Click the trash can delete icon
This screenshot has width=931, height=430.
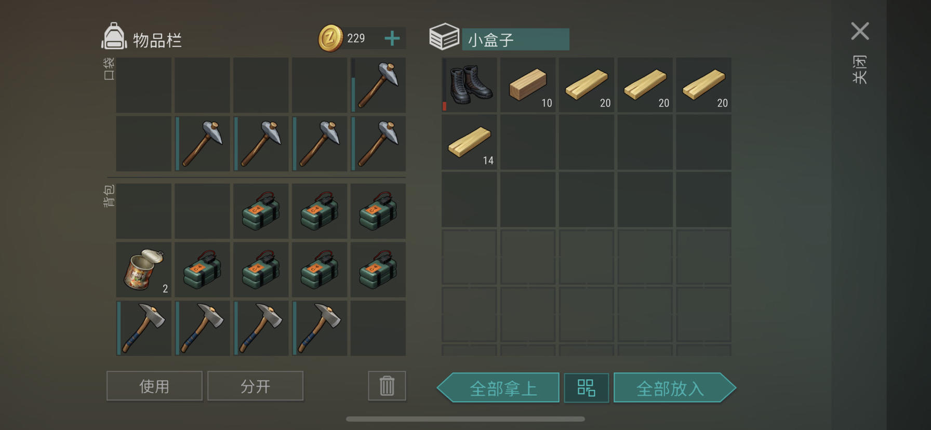[x=387, y=386]
